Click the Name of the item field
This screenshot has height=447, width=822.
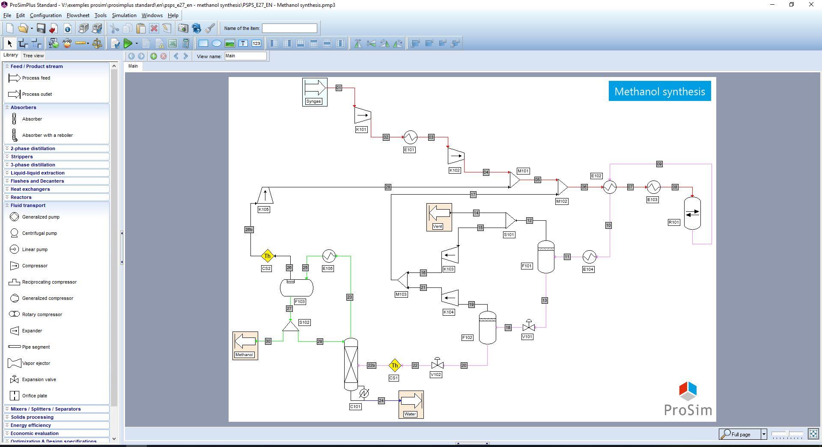coord(289,28)
